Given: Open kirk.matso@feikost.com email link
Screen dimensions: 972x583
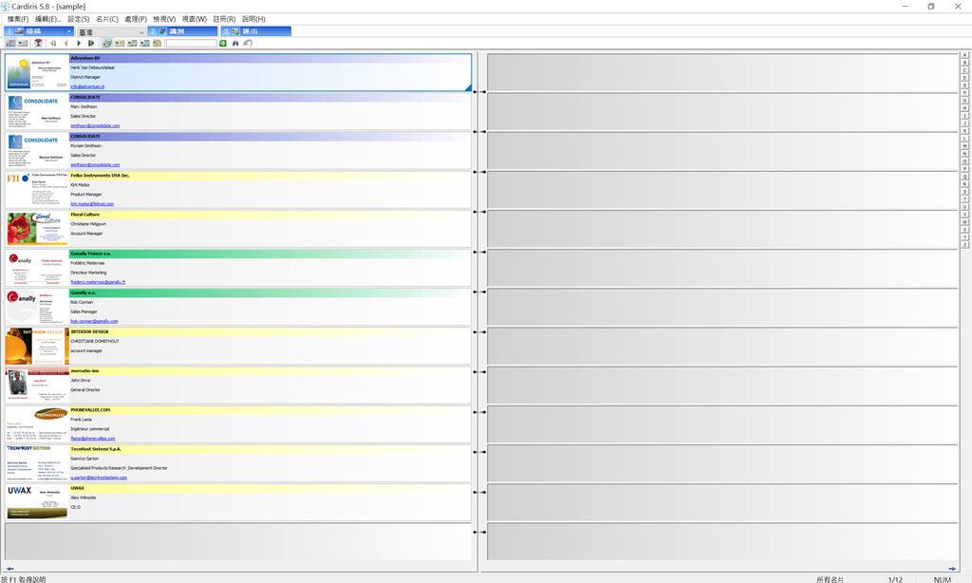Looking at the screenshot, I should coord(92,204).
